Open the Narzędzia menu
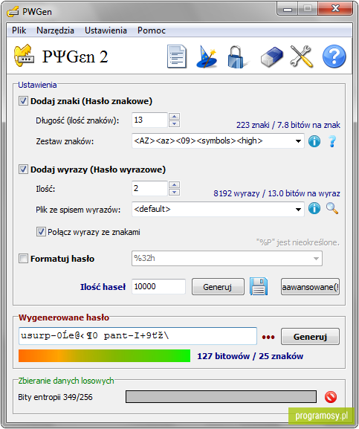This screenshot has height=429, width=359. [55, 30]
